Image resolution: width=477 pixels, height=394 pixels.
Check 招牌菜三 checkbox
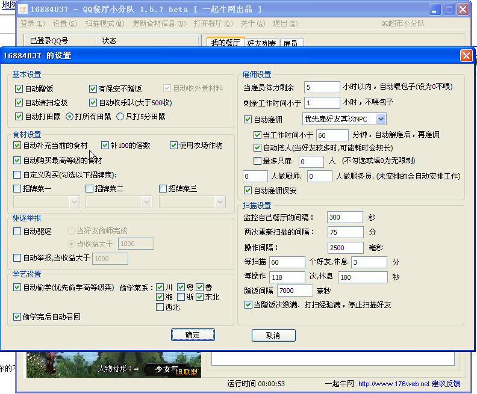pyautogui.click(x=163, y=189)
